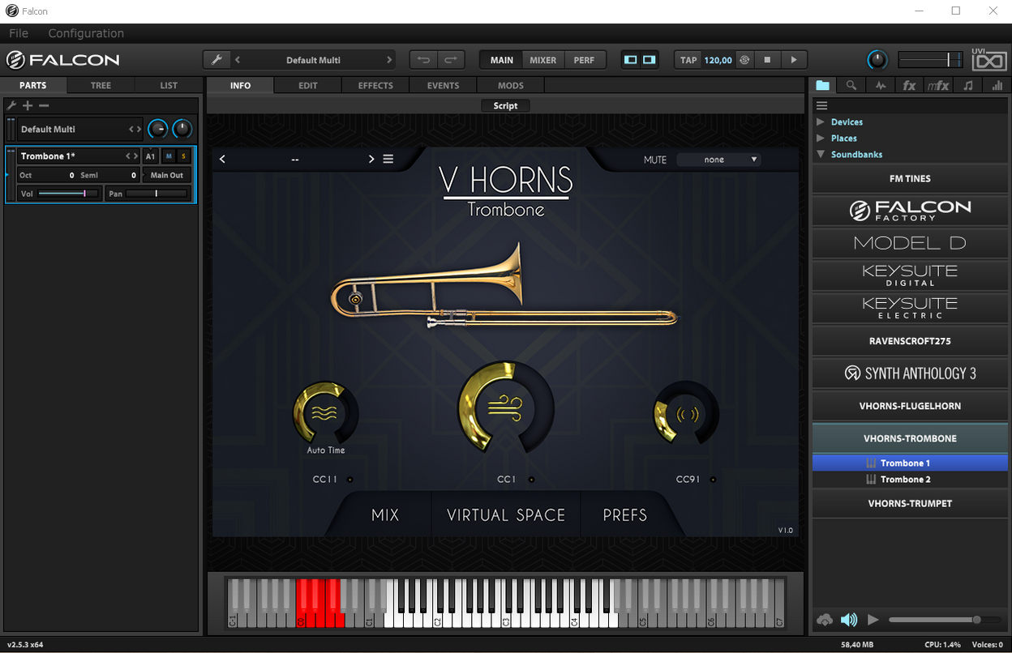The height and width of the screenshot is (653, 1012).
Task: Adjust the master tune knob in top bar
Action: coord(877,60)
